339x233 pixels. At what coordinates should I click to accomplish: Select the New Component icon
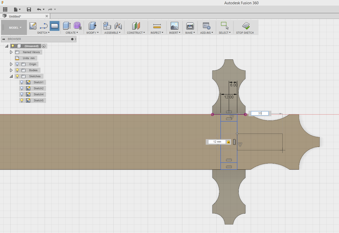pos(107,26)
